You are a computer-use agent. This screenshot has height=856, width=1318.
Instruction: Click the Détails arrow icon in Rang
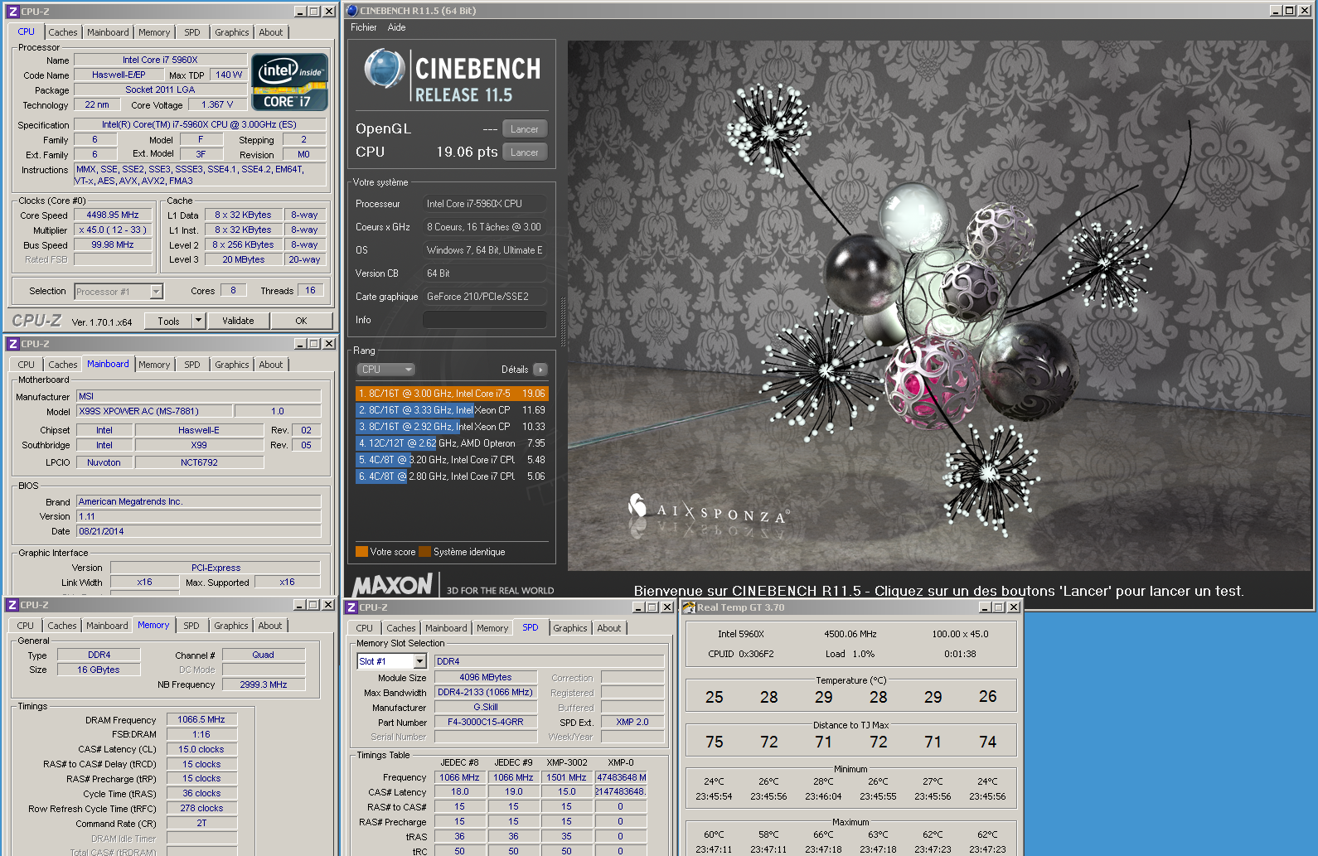point(540,370)
